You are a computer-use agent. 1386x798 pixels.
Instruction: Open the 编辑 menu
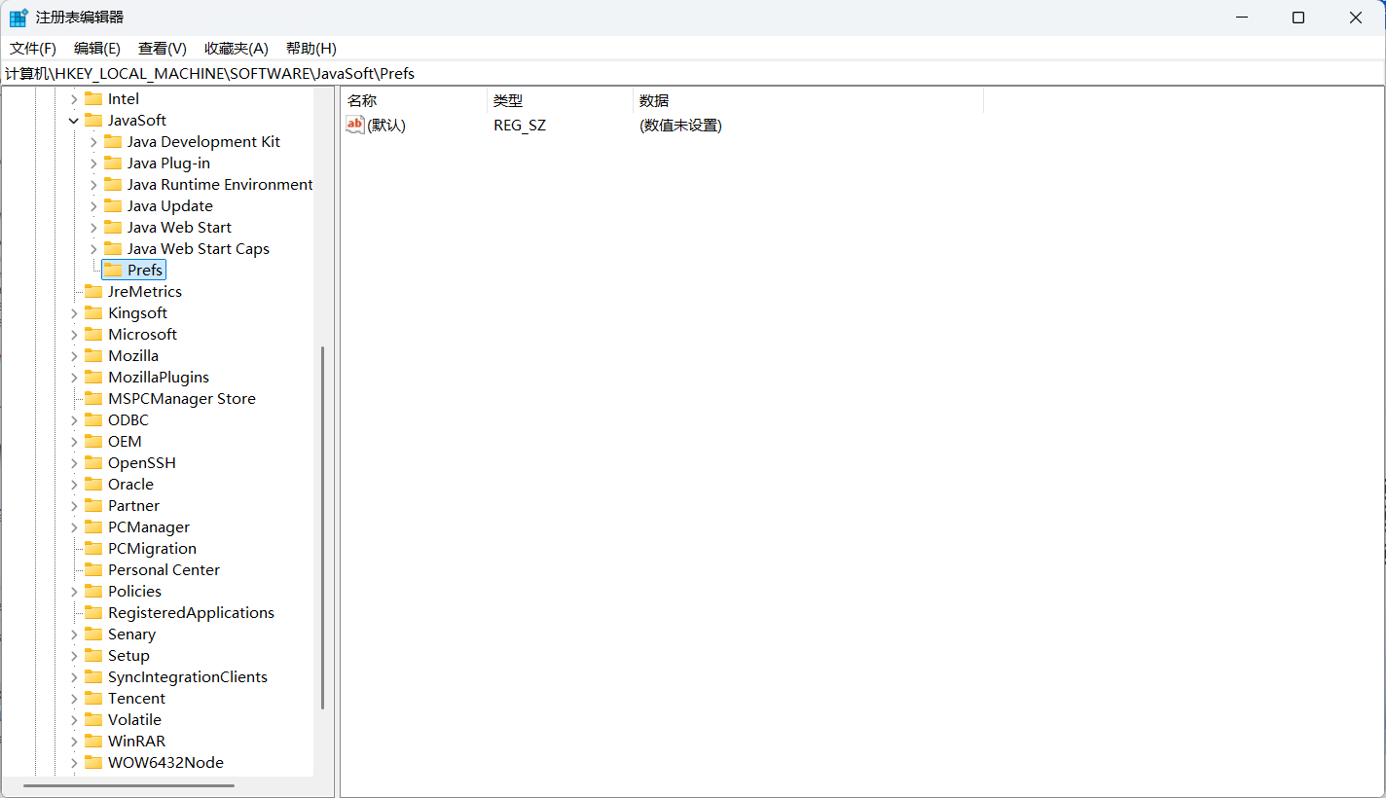pyautogui.click(x=96, y=48)
